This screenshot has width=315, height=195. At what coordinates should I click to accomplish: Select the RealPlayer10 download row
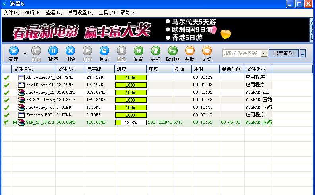[x=40, y=85]
